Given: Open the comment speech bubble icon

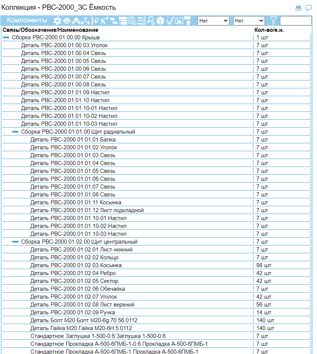Looking at the screenshot, I should (x=308, y=8).
